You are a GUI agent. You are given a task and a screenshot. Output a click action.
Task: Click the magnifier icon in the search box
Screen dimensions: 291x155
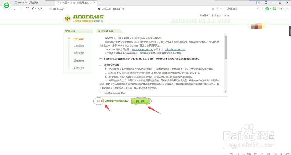[x=258, y=9]
